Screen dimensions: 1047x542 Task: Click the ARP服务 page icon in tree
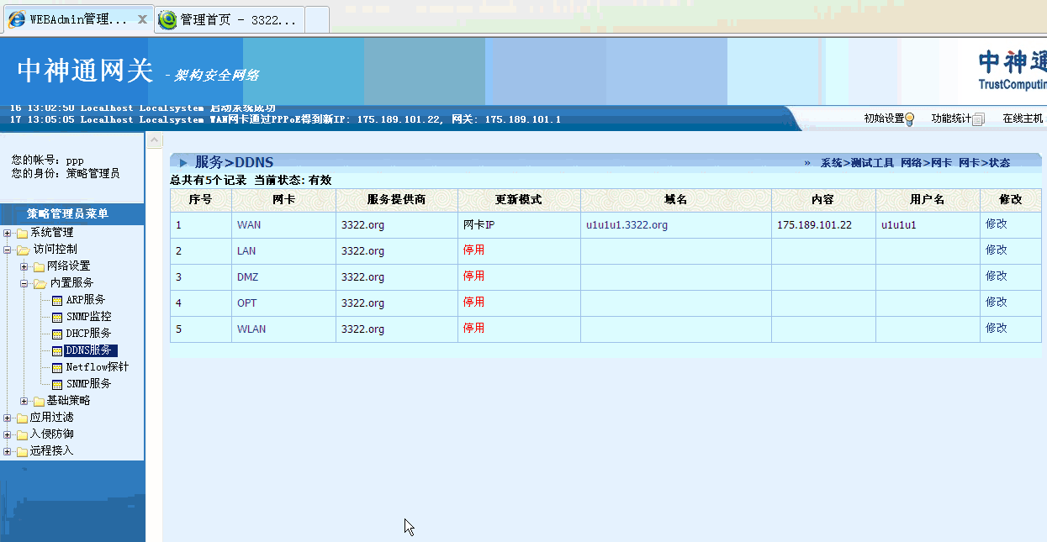[x=57, y=300]
